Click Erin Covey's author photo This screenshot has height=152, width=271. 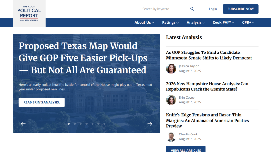(x=171, y=100)
